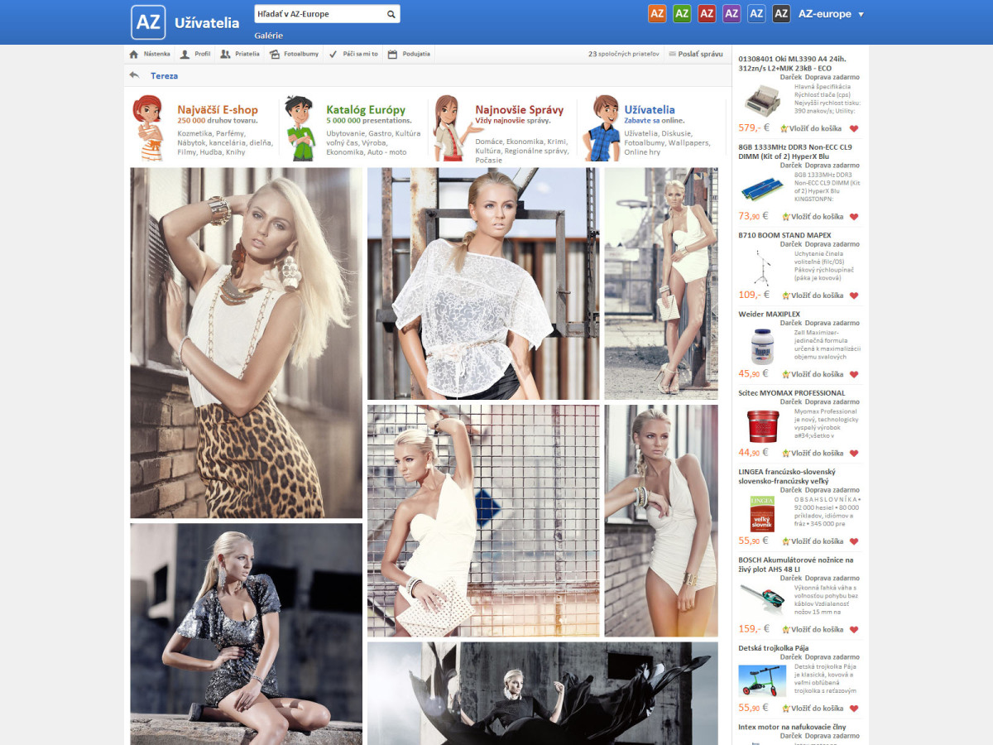Add the 579,- € printer to cart
Image resolution: width=993 pixels, height=745 pixels.
point(812,128)
